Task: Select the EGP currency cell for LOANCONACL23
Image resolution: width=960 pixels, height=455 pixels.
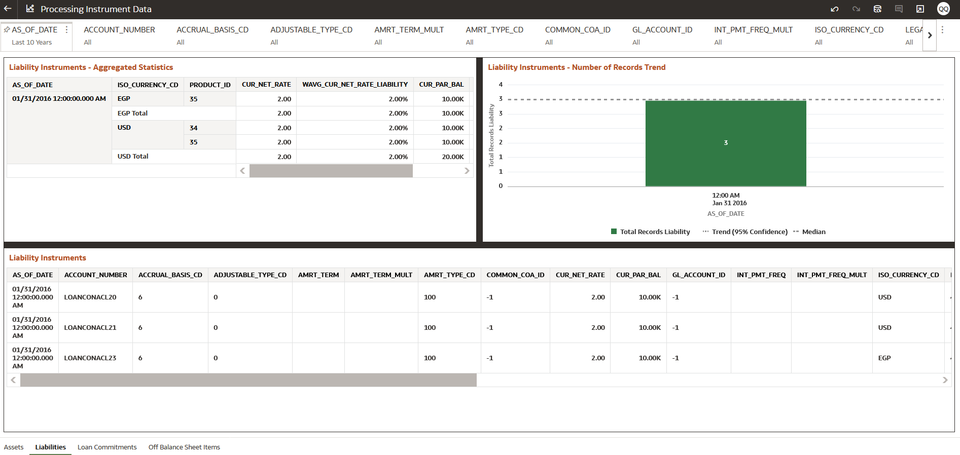Action: 908,358
